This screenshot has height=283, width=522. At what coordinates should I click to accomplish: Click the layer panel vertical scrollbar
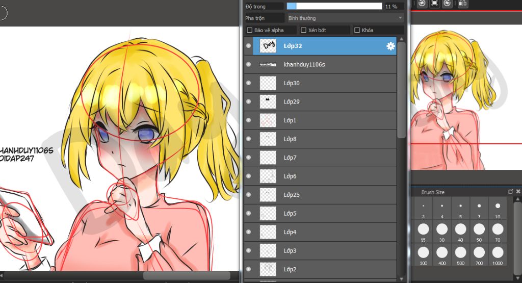click(402, 90)
